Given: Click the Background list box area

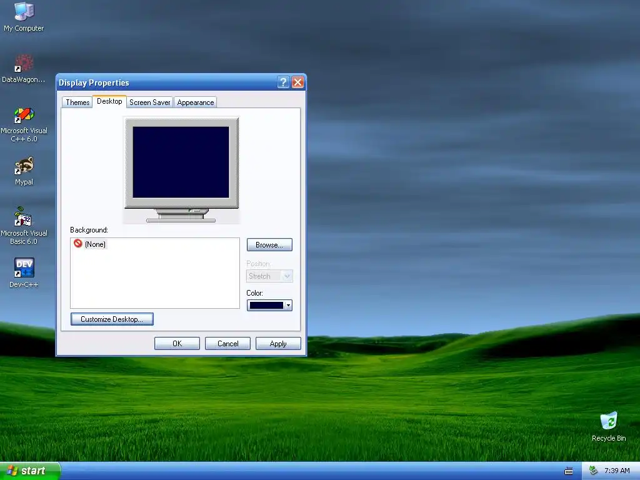Looking at the screenshot, I should 155,273.
